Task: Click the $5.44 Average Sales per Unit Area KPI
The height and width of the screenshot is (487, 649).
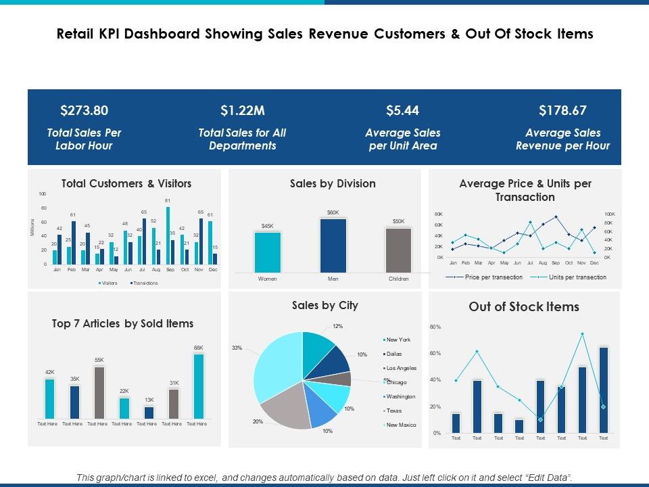Action: point(403,127)
